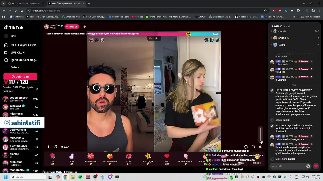Viewport: 323px width, 181px height.
Task: Open Tüm Yer İşaretleri folder
Action: pos(311,17)
